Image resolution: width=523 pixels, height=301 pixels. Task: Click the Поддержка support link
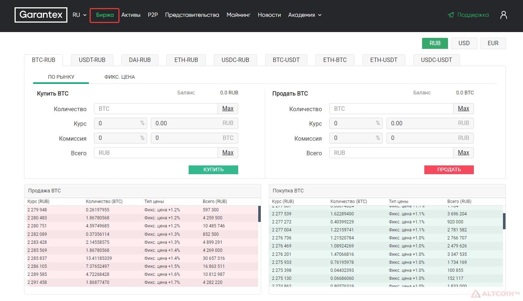pos(473,15)
